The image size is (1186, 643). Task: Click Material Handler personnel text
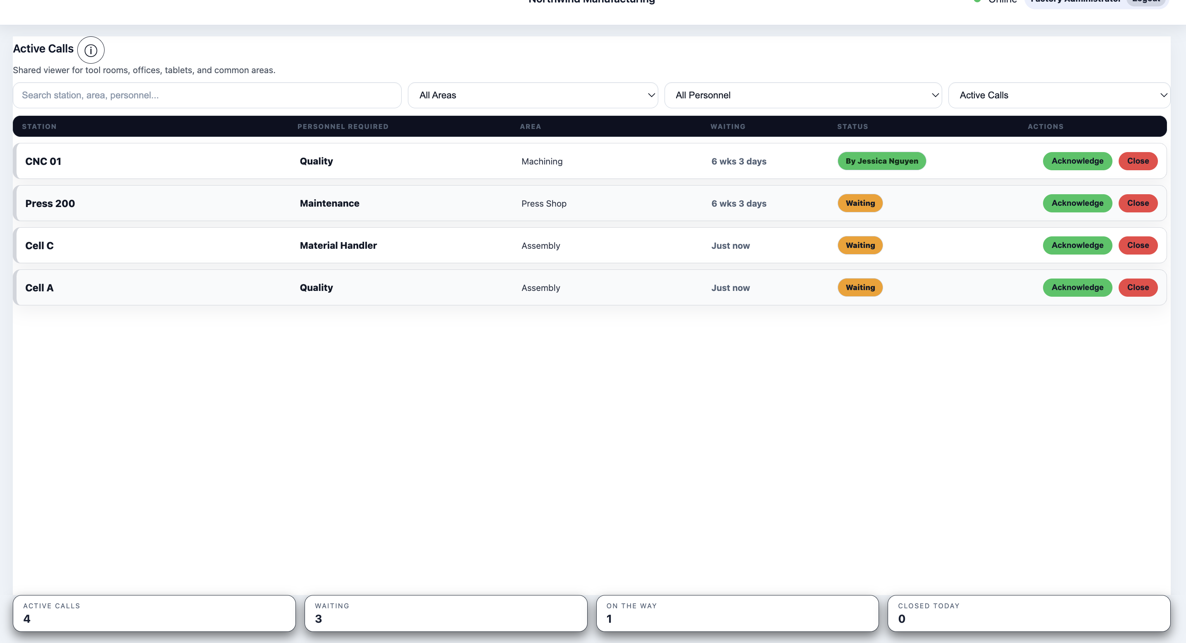pos(338,246)
